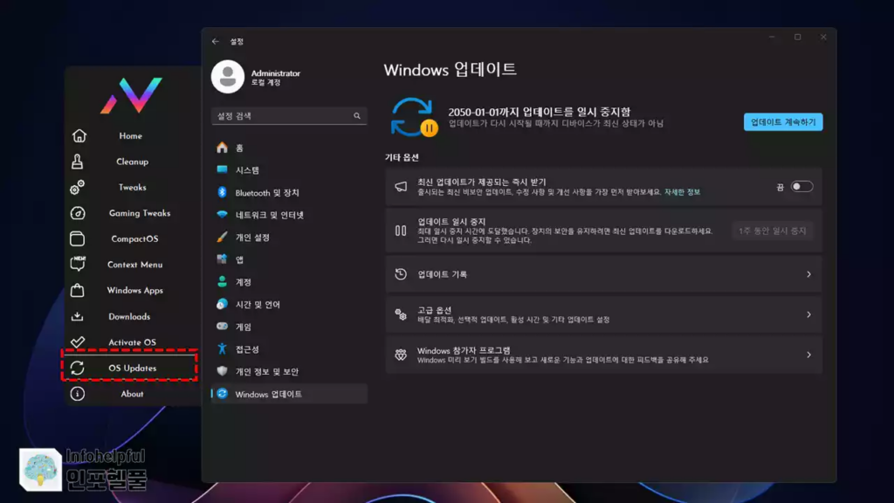
Task: Click the 개인 설정 paintbrush icon
Action: (x=223, y=237)
